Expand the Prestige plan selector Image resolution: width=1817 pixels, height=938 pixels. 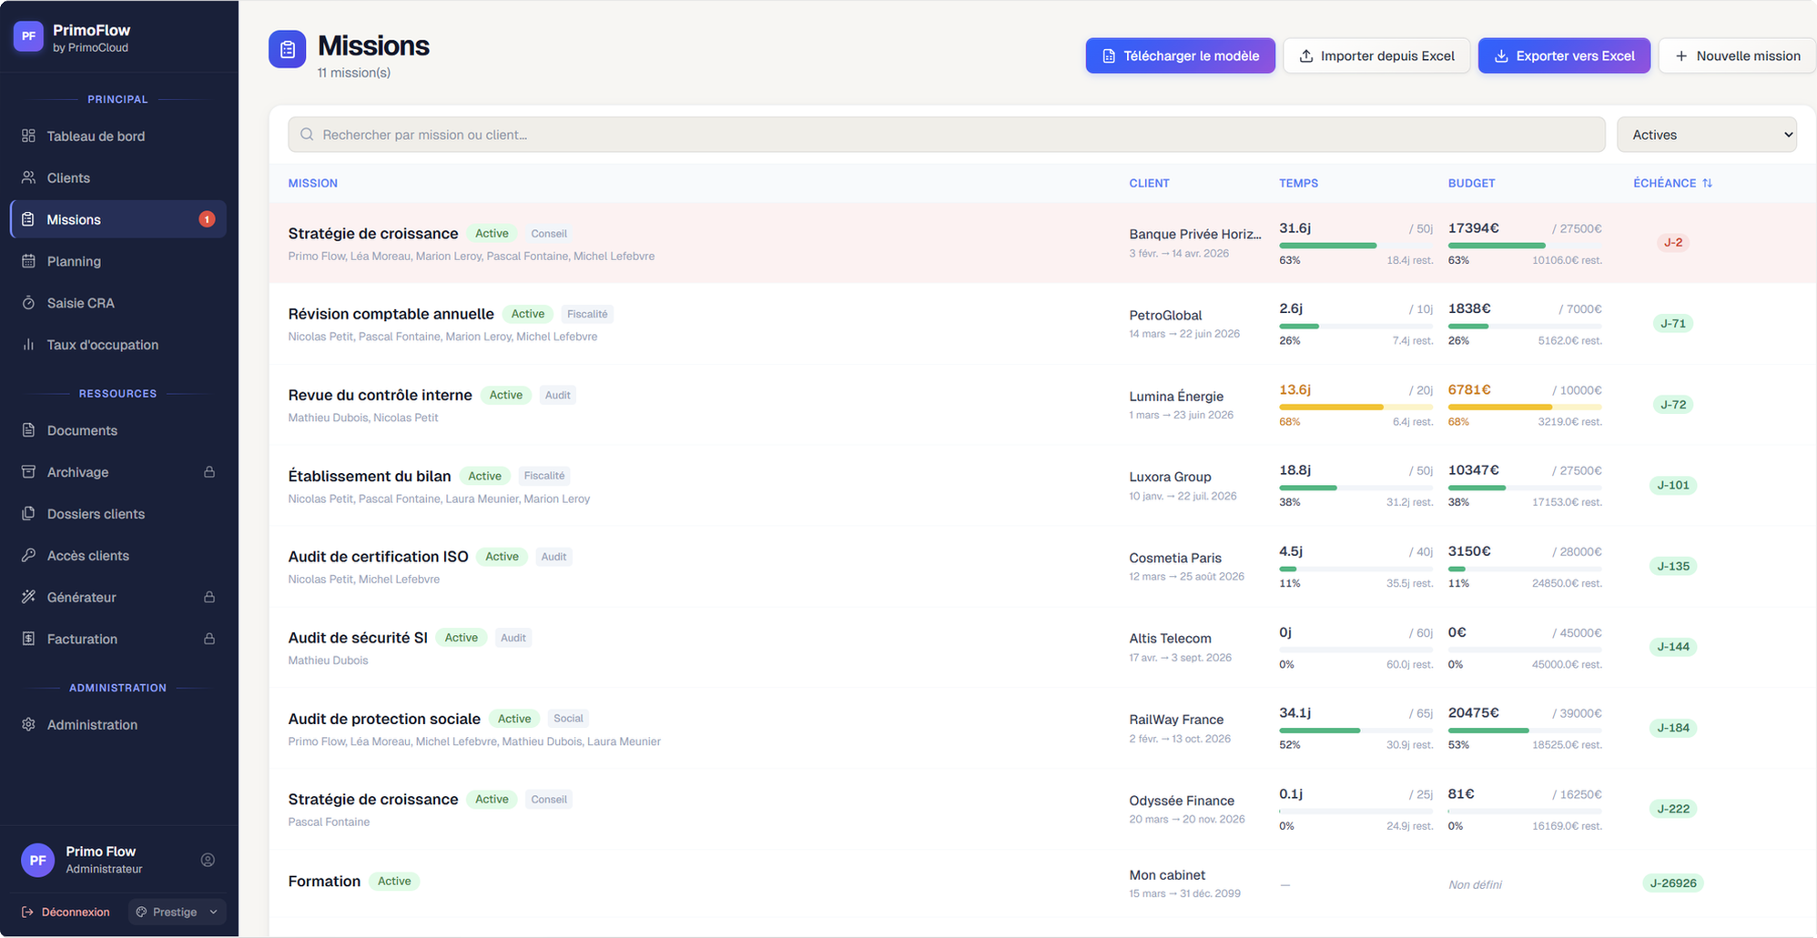pos(178,912)
